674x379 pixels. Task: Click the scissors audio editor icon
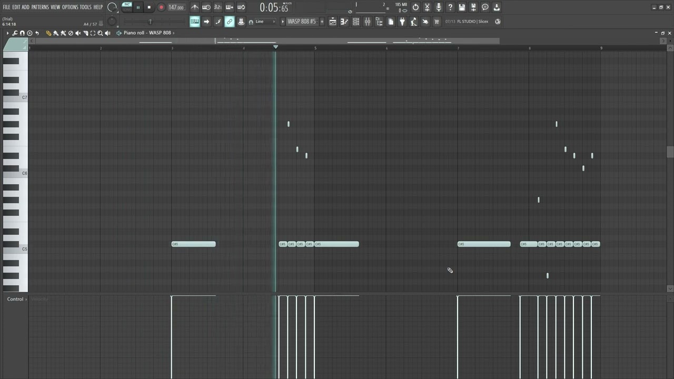click(427, 7)
